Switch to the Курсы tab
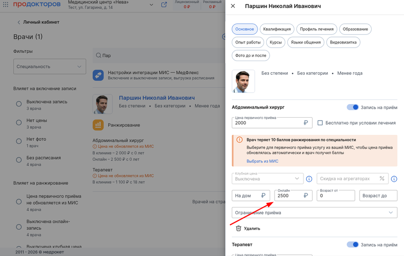This screenshot has height=256, width=404. click(x=276, y=42)
